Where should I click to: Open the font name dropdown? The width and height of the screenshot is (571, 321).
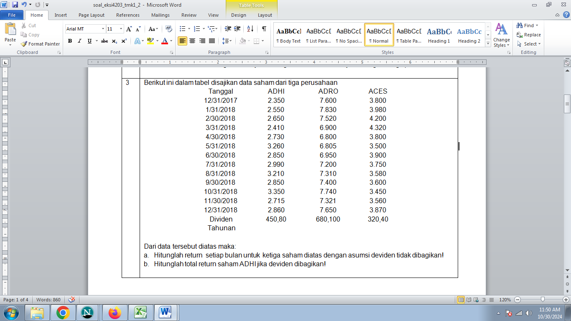[x=103, y=29]
